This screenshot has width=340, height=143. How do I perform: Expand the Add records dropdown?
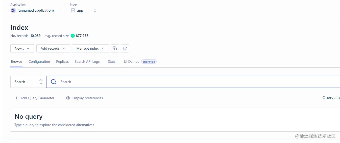(53, 48)
